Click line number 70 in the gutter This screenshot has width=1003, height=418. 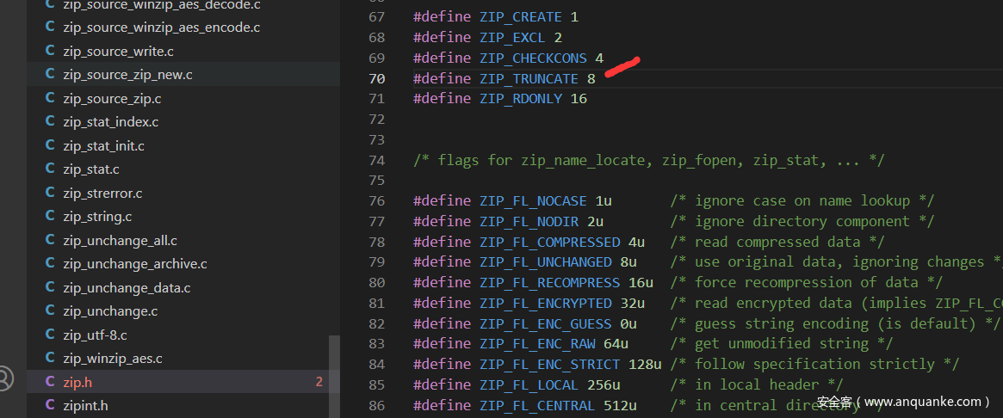point(377,78)
